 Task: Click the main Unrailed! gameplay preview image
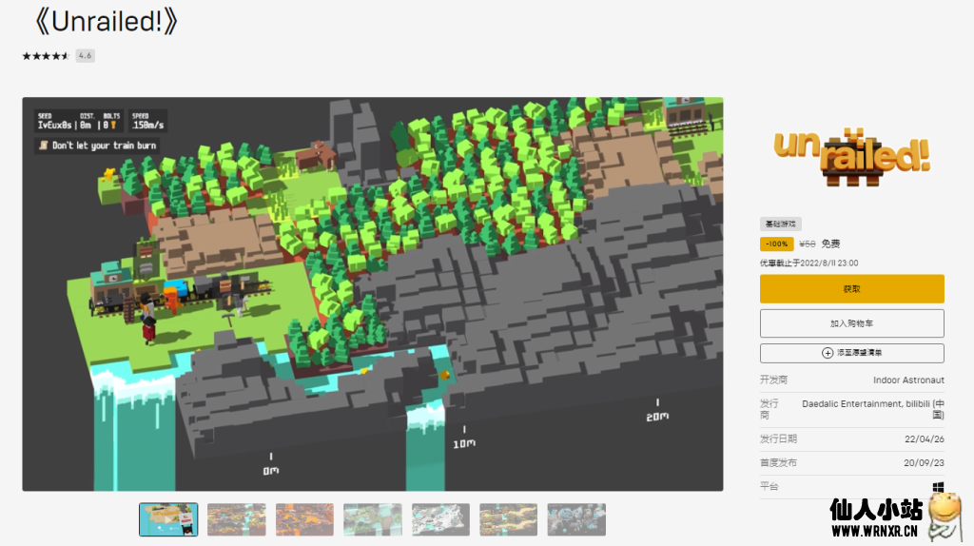click(x=372, y=294)
